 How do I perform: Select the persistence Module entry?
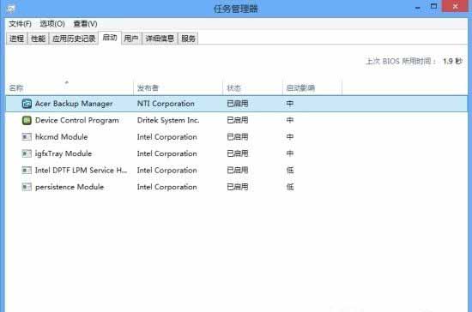[70, 187]
